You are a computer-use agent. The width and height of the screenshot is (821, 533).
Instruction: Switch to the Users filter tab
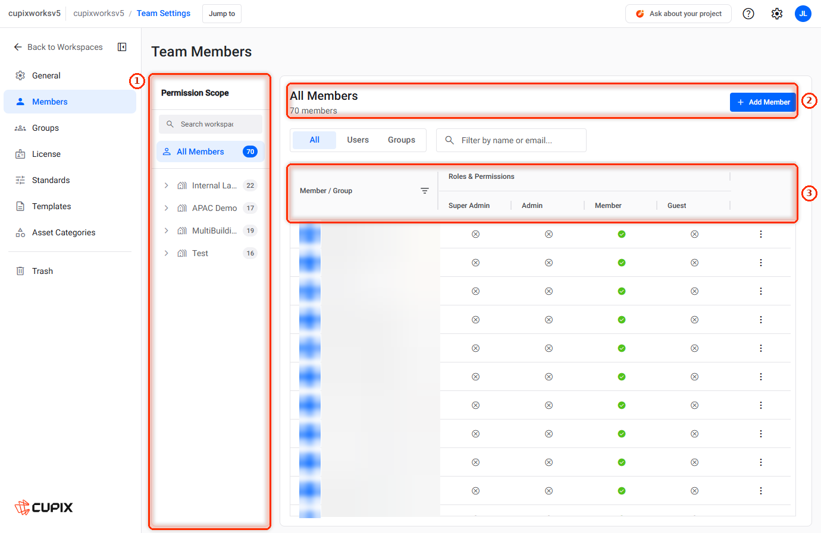pyautogui.click(x=358, y=140)
